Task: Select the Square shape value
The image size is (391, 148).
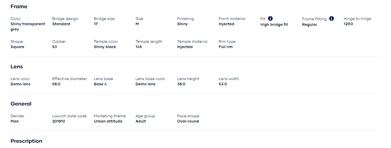Action: click(17, 47)
